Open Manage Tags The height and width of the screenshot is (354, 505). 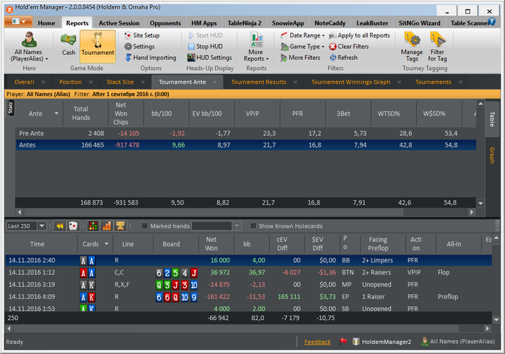coord(412,47)
